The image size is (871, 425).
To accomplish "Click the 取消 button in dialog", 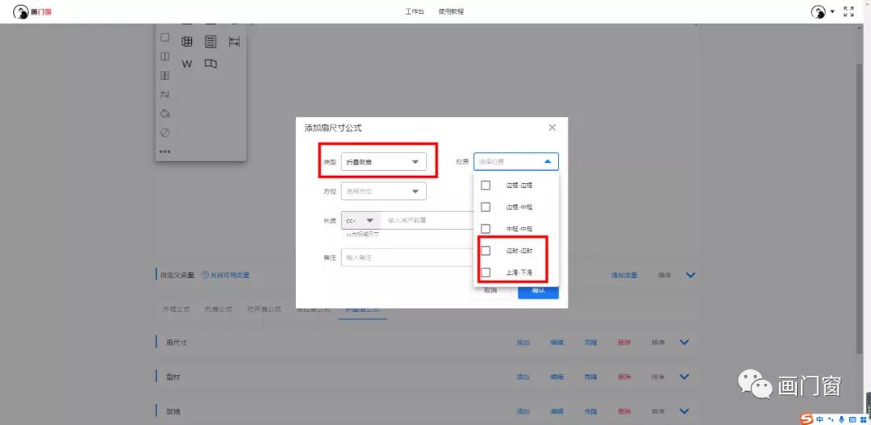I will point(490,290).
